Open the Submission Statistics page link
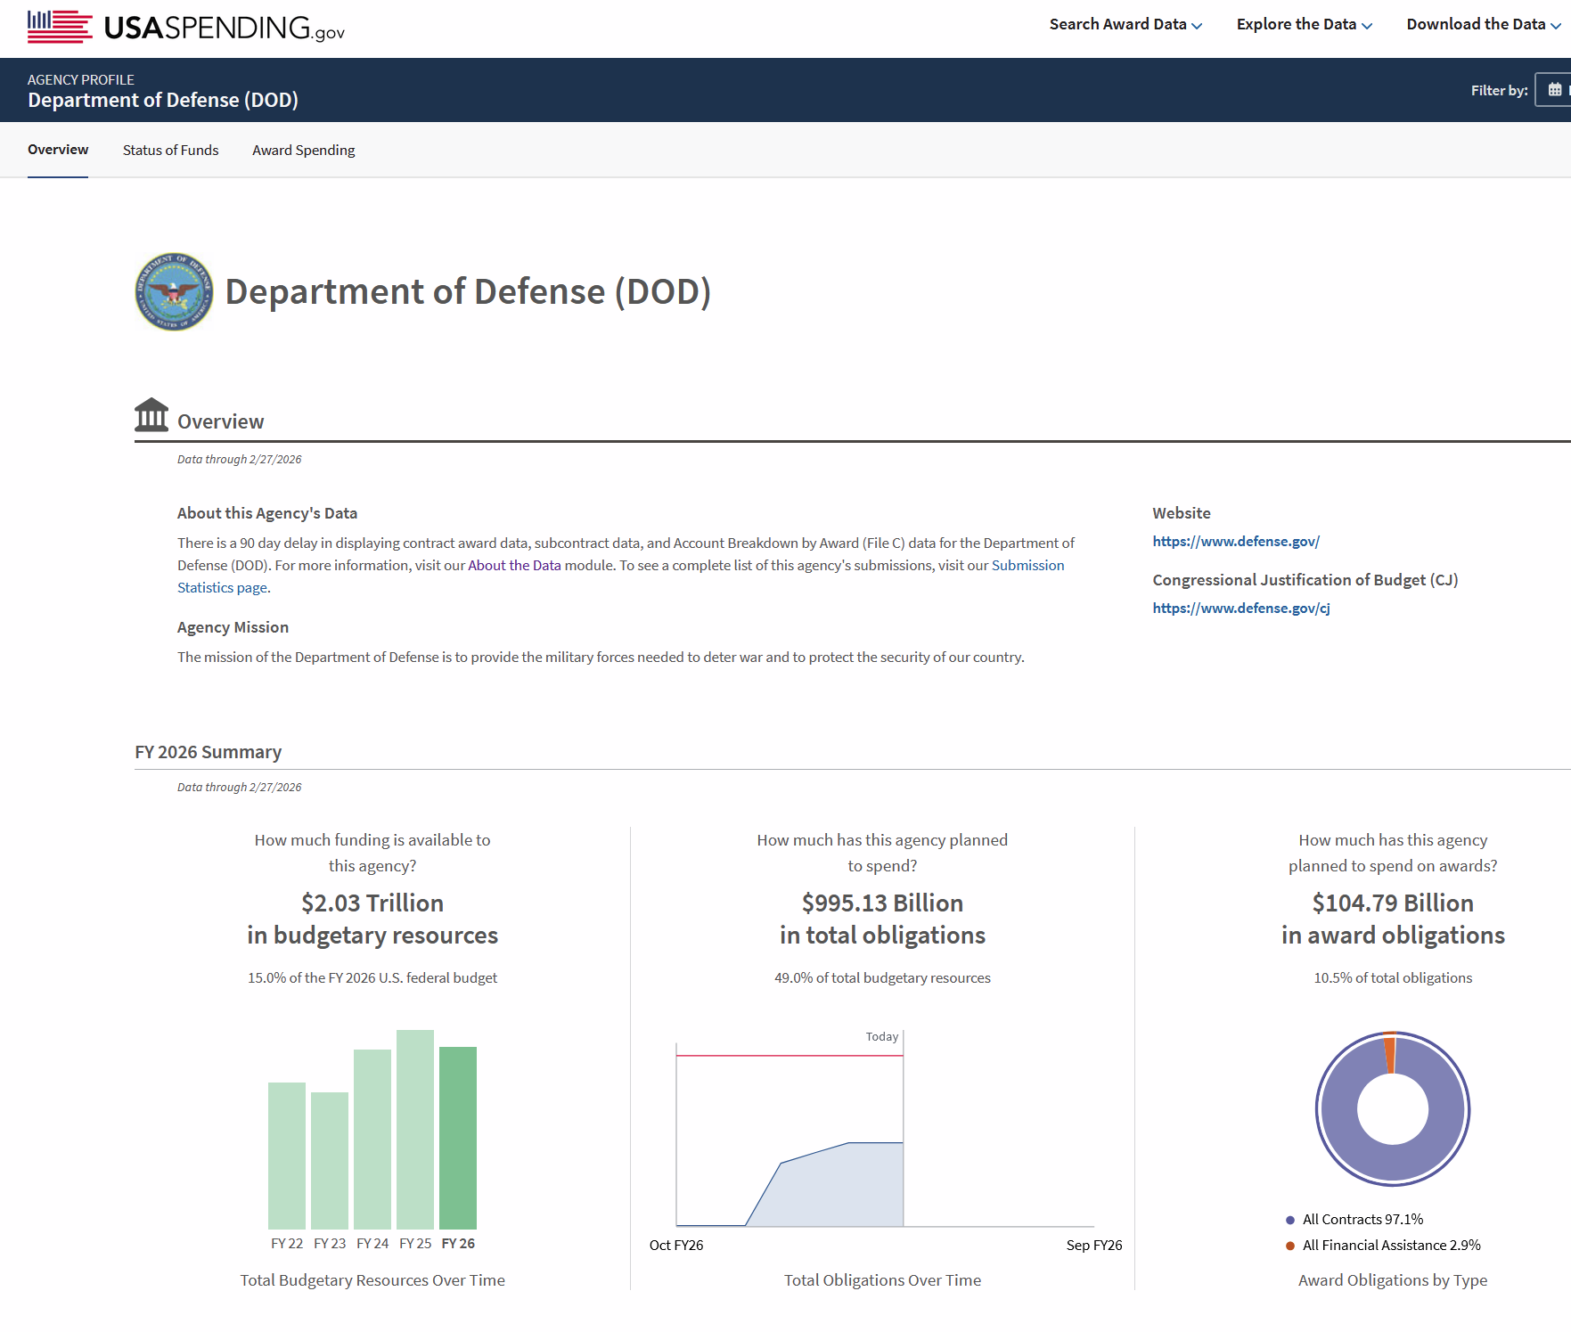1571x1332 pixels. pyautogui.click(x=1027, y=565)
